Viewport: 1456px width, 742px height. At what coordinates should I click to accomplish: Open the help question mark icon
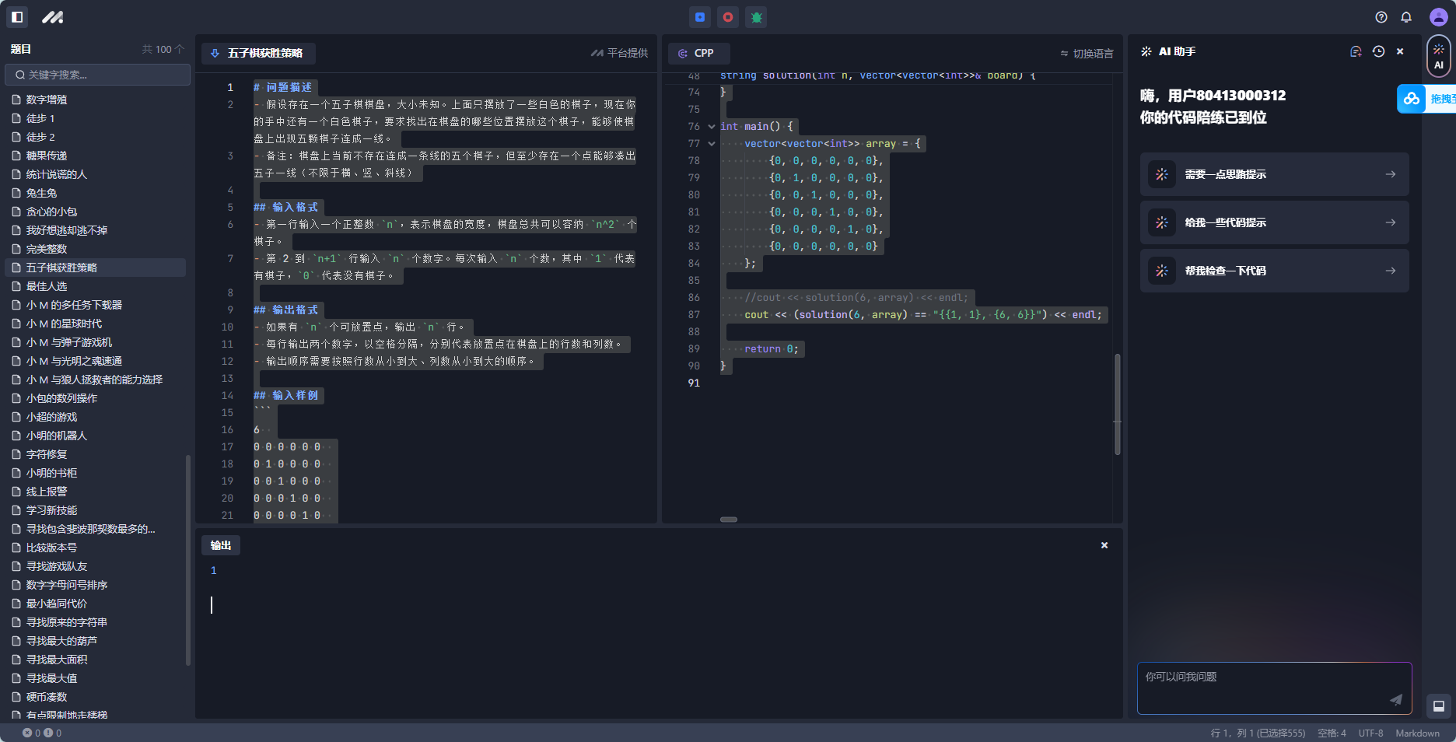tap(1381, 17)
